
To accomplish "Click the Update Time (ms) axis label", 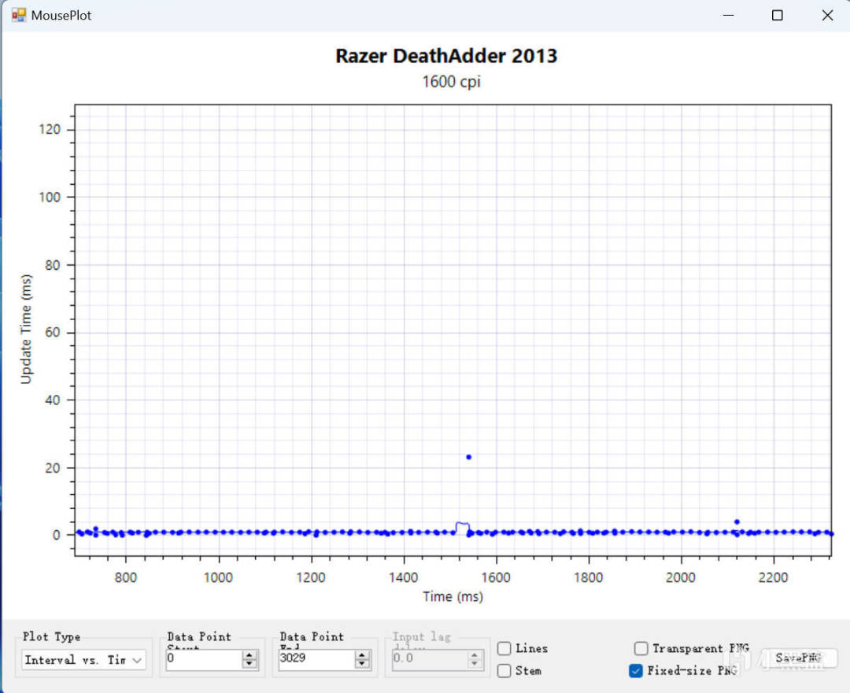I will (x=26, y=330).
